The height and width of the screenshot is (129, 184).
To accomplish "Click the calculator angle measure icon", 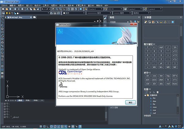I will click(165, 22).
